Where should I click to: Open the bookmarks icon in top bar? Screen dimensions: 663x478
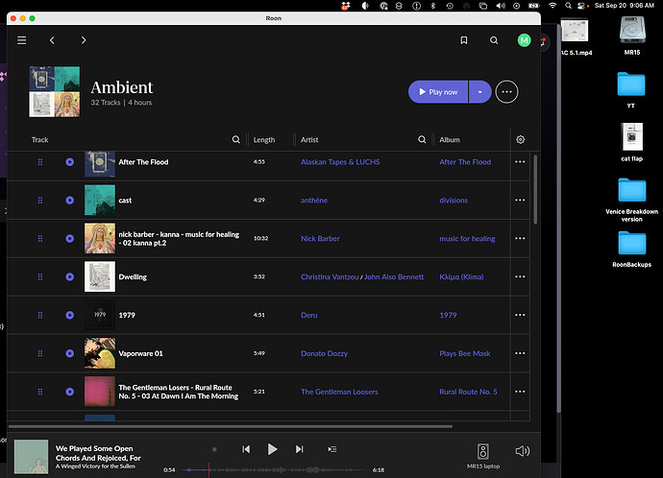point(463,40)
